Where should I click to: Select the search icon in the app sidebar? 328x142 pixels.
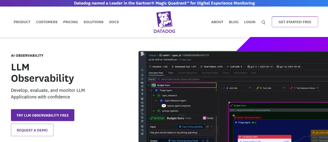142,70
